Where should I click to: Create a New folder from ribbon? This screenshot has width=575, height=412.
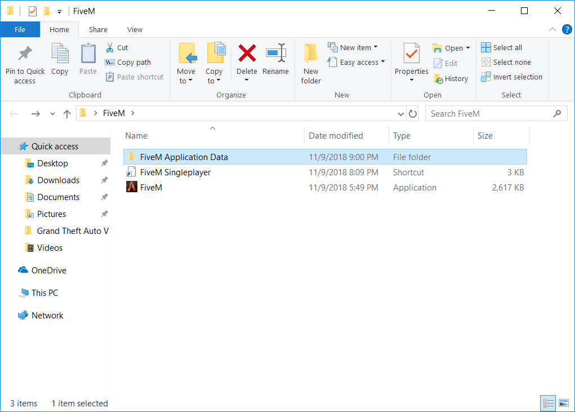coord(311,63)
